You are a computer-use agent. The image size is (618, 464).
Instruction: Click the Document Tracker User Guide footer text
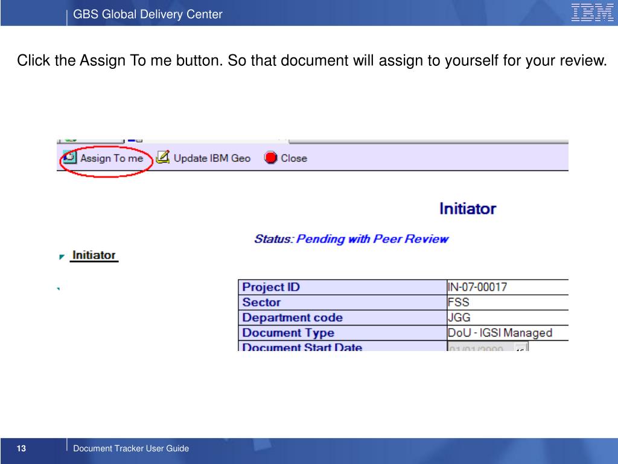131,448
